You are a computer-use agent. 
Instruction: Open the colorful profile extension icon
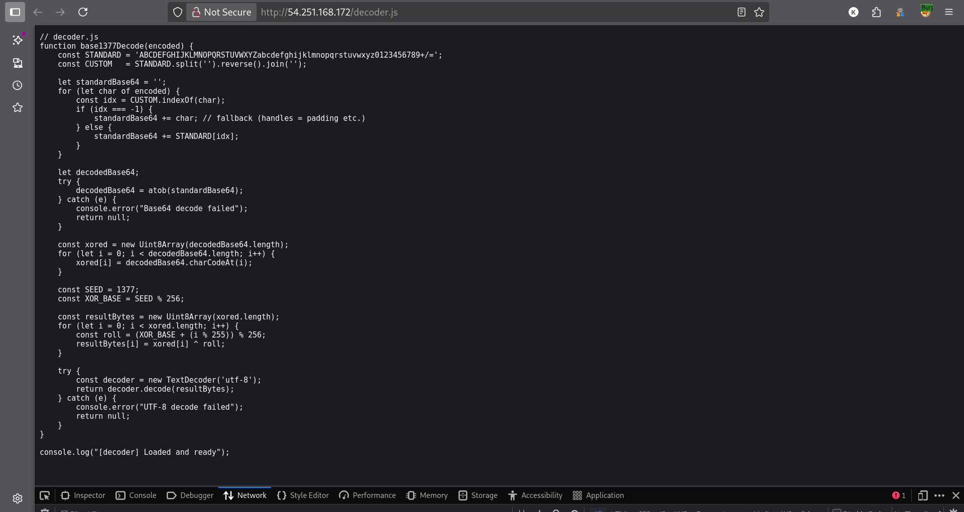[x=900, y=12]
